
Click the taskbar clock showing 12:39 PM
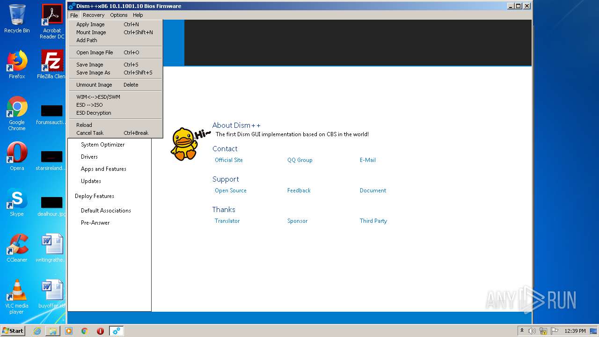(575, 331)
